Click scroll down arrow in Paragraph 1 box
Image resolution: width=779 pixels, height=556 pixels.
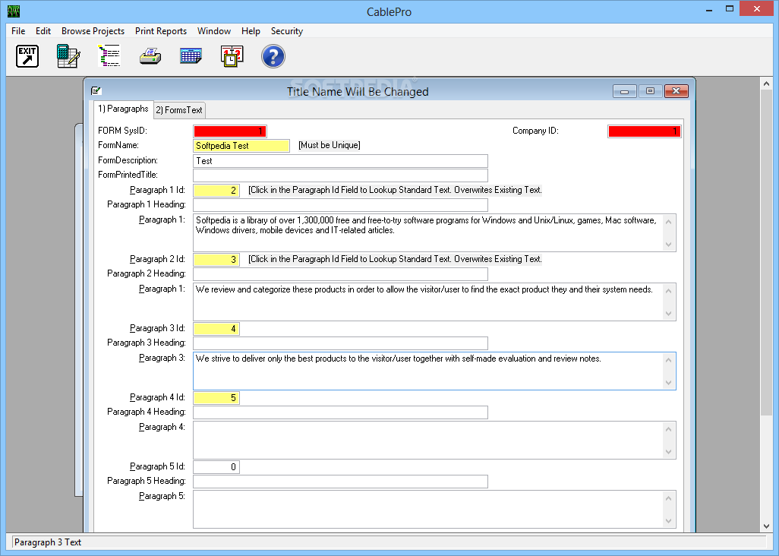coord(669,244)
